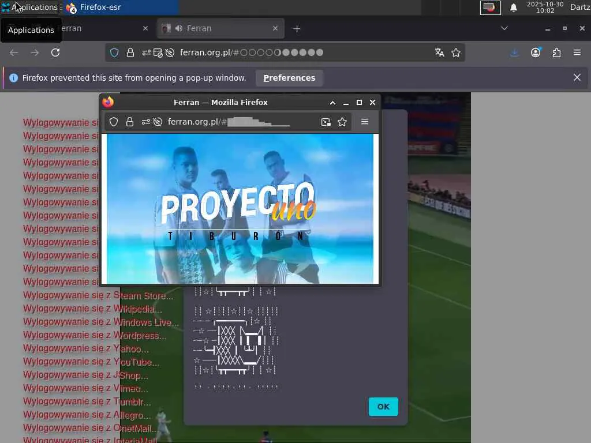The height and width of the screenshot is (443, 591).
Task: Open Downloads panel arrow icon
Action: [514, 52]
